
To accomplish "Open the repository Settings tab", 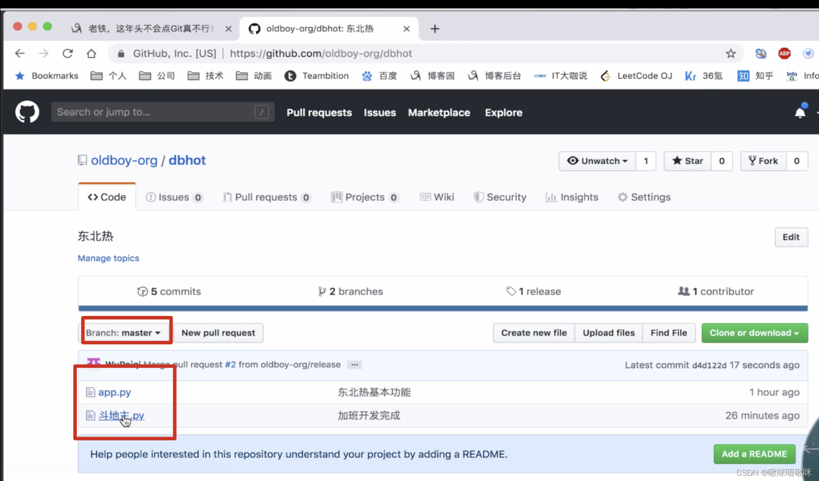I will [x=644, y=197].
